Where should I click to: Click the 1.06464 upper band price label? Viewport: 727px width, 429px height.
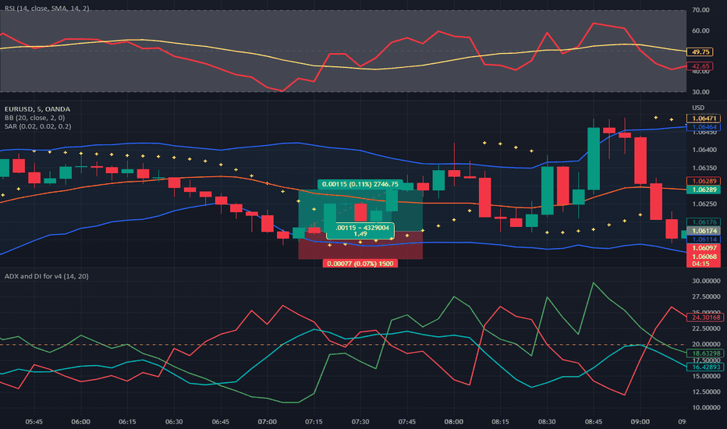(x=704, y=127)
